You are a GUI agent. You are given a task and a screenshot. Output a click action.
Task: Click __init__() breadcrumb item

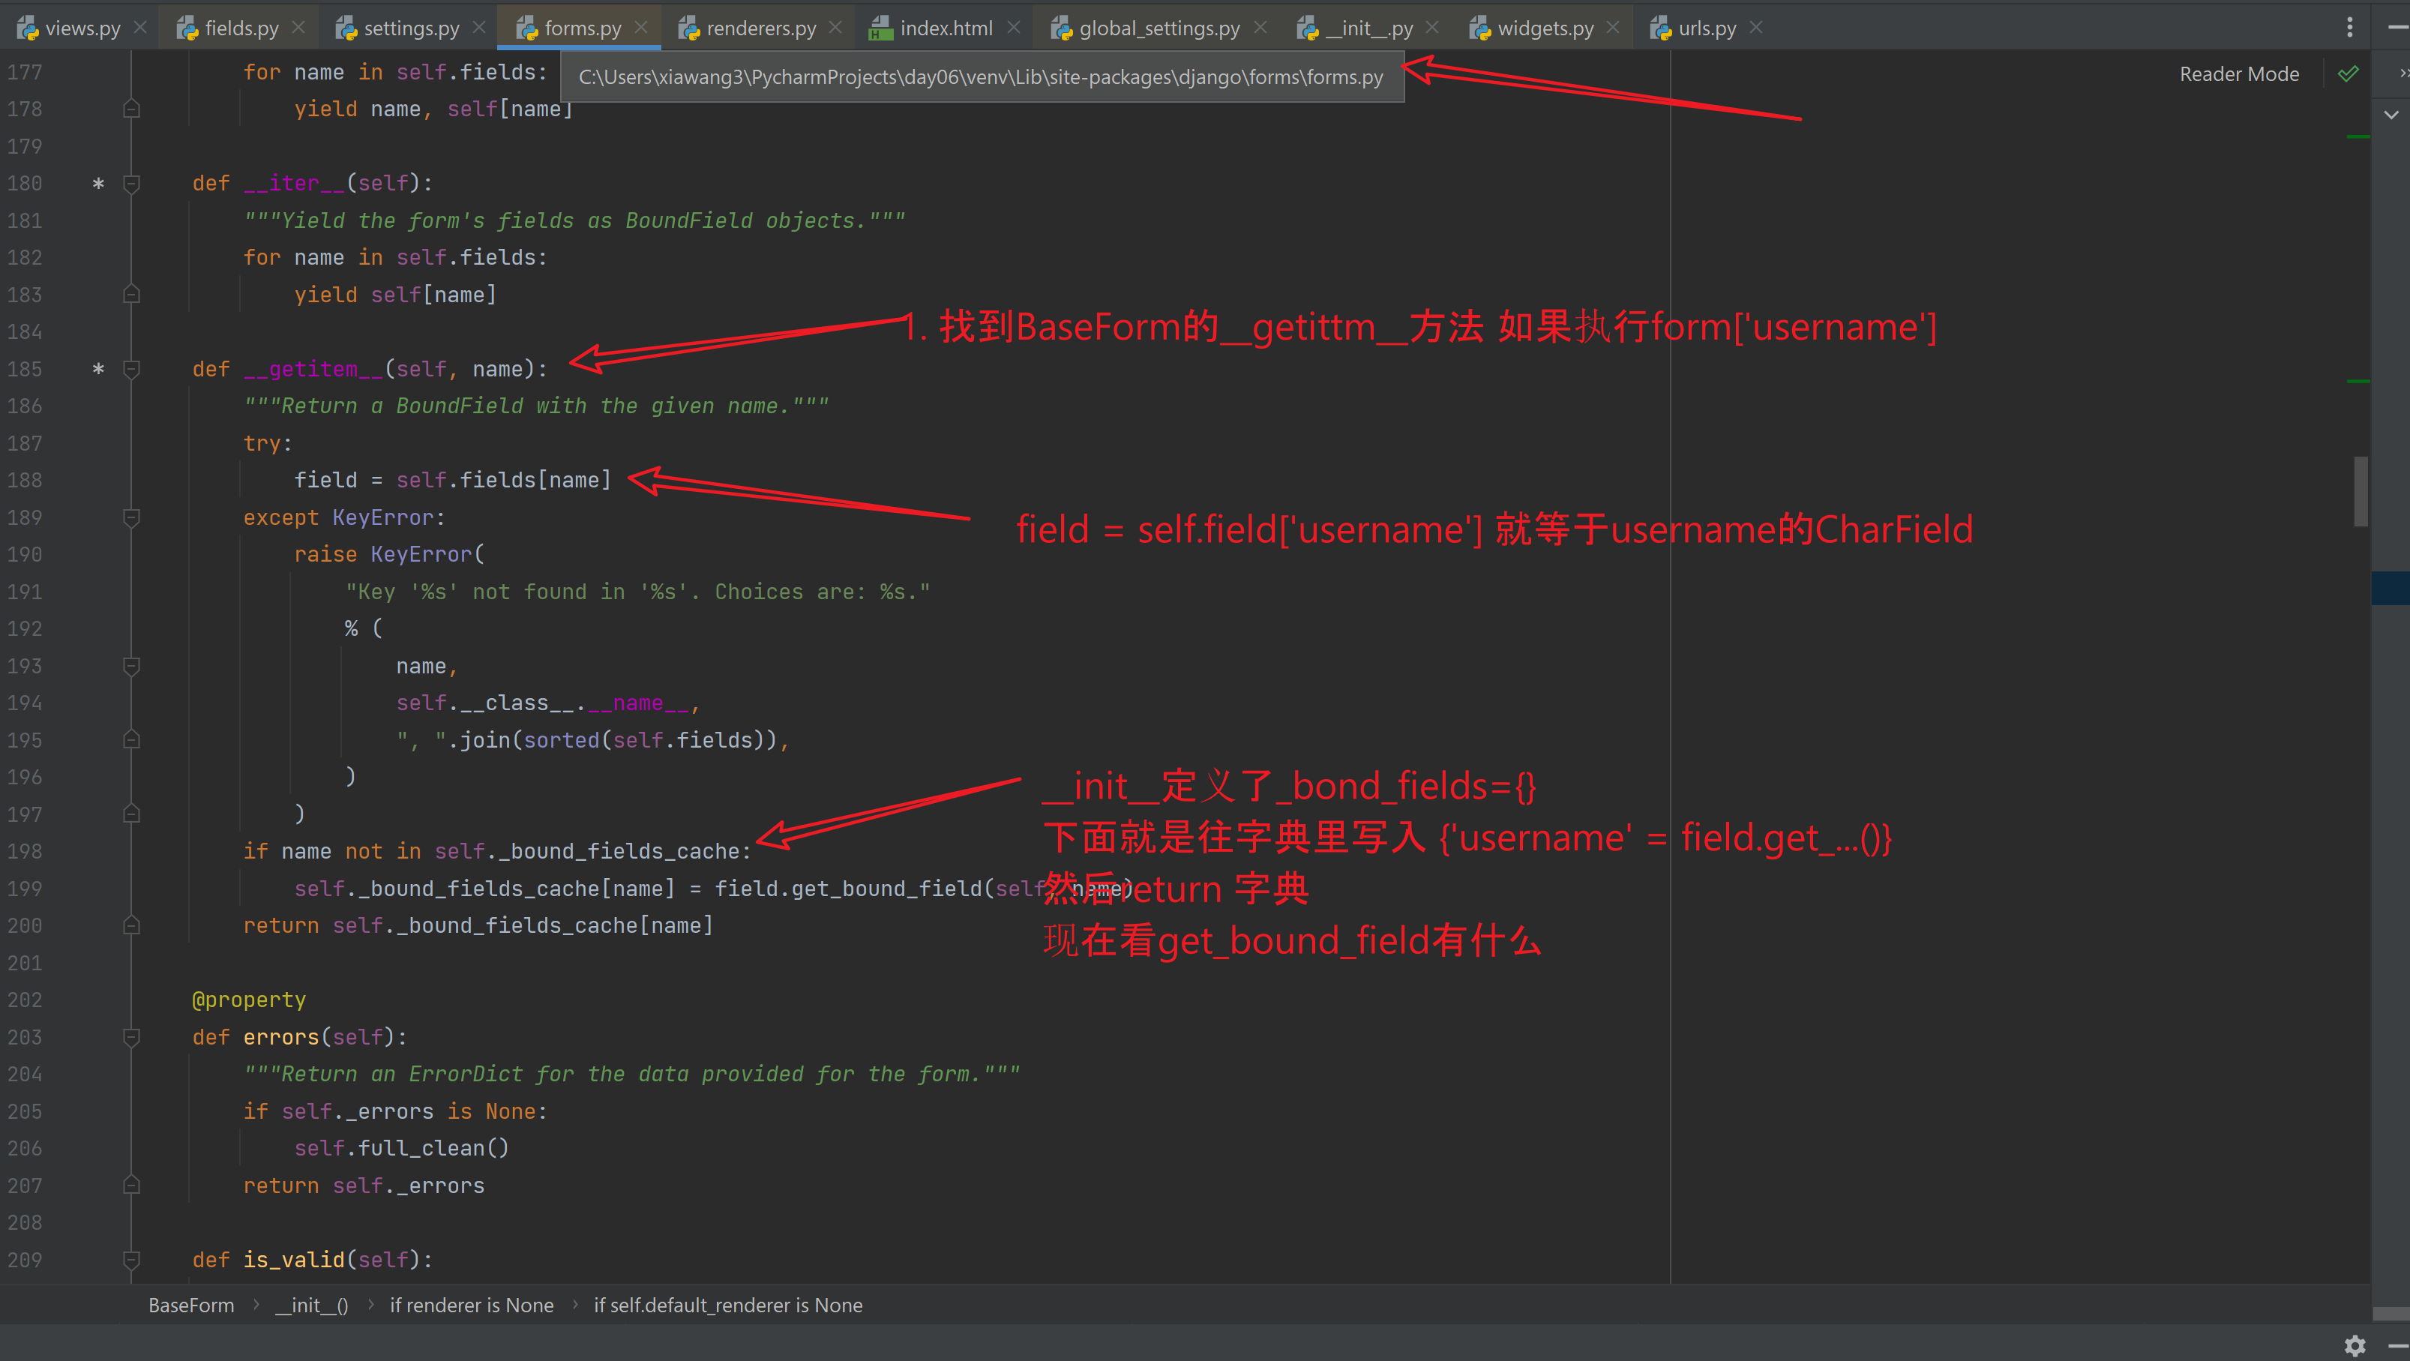point(311,1305)
